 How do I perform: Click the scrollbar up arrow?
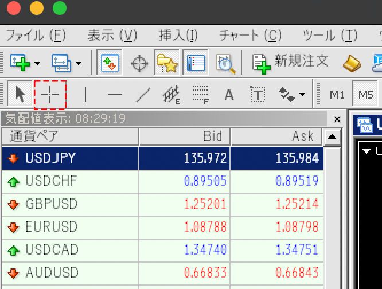(x=332, y=137)
